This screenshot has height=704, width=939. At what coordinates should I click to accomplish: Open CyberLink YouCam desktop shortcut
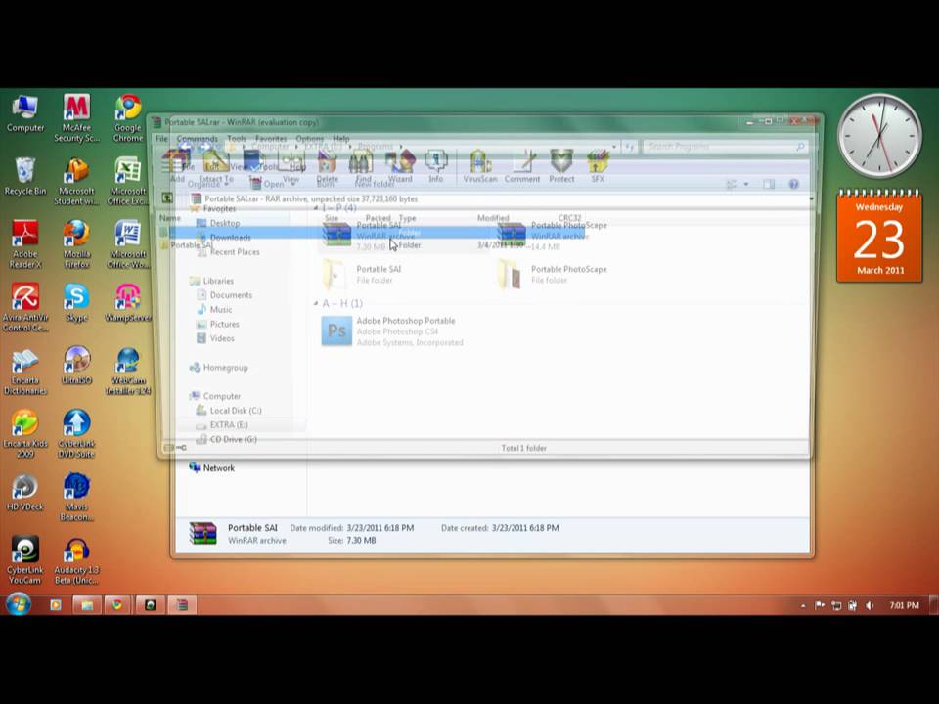(25, 560)
